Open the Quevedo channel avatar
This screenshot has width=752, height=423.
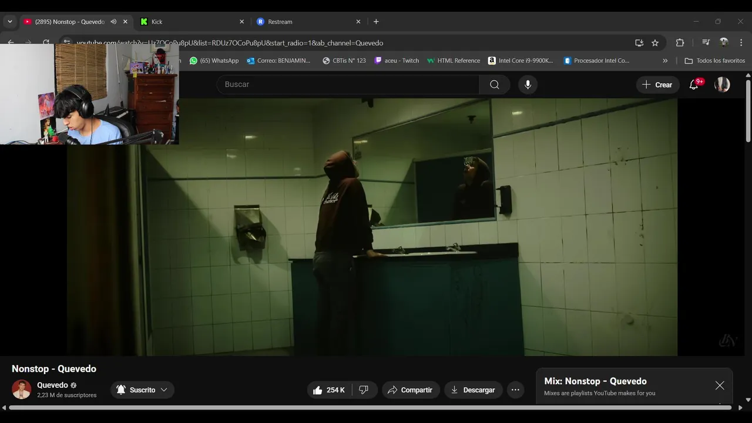[22, 390]
